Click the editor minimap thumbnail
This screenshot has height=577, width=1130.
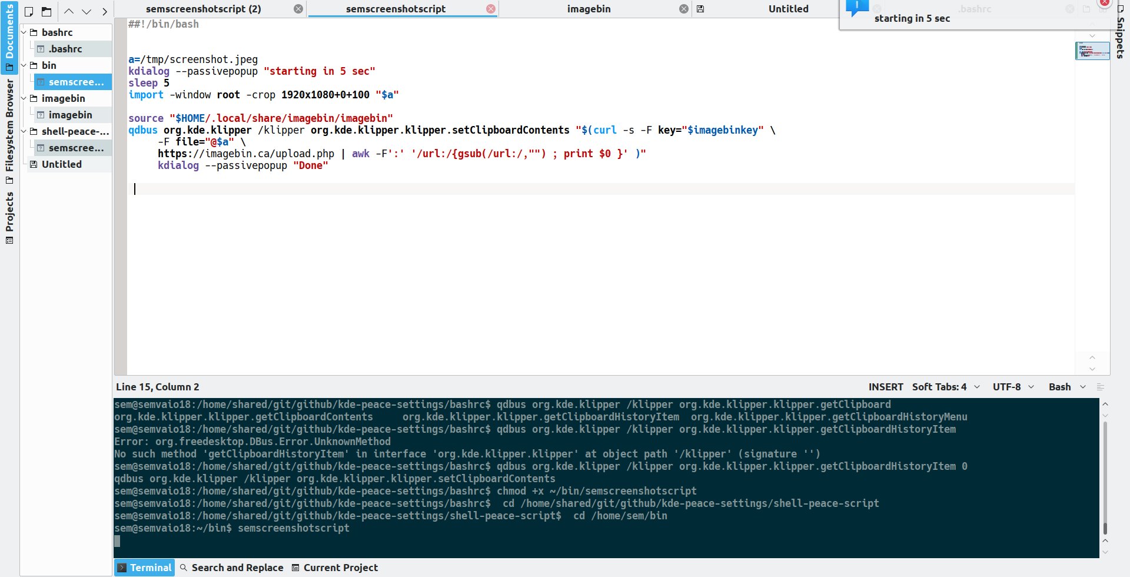pyautogui.click(x=1092, y=51)
